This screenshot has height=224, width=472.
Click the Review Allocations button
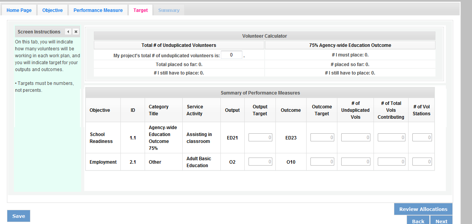click(423, 209)
